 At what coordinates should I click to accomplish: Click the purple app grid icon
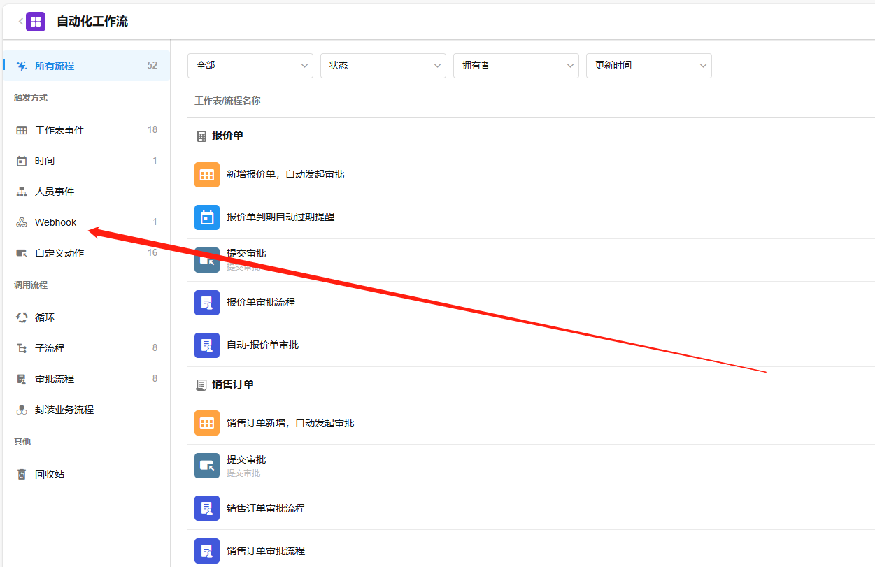pos(36,22)
